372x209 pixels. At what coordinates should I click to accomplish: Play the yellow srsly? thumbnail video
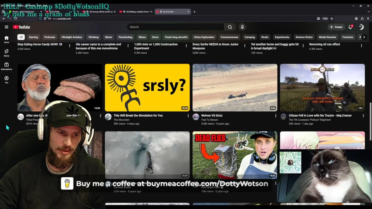(147, 88)
